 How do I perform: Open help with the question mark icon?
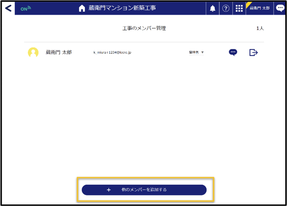tap(226, 8)
